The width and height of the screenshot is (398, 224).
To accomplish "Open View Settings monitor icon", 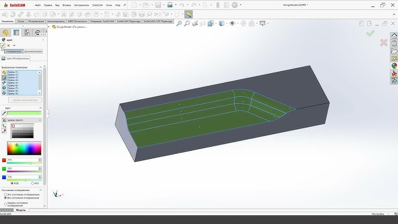I will [x=262, y=24].
